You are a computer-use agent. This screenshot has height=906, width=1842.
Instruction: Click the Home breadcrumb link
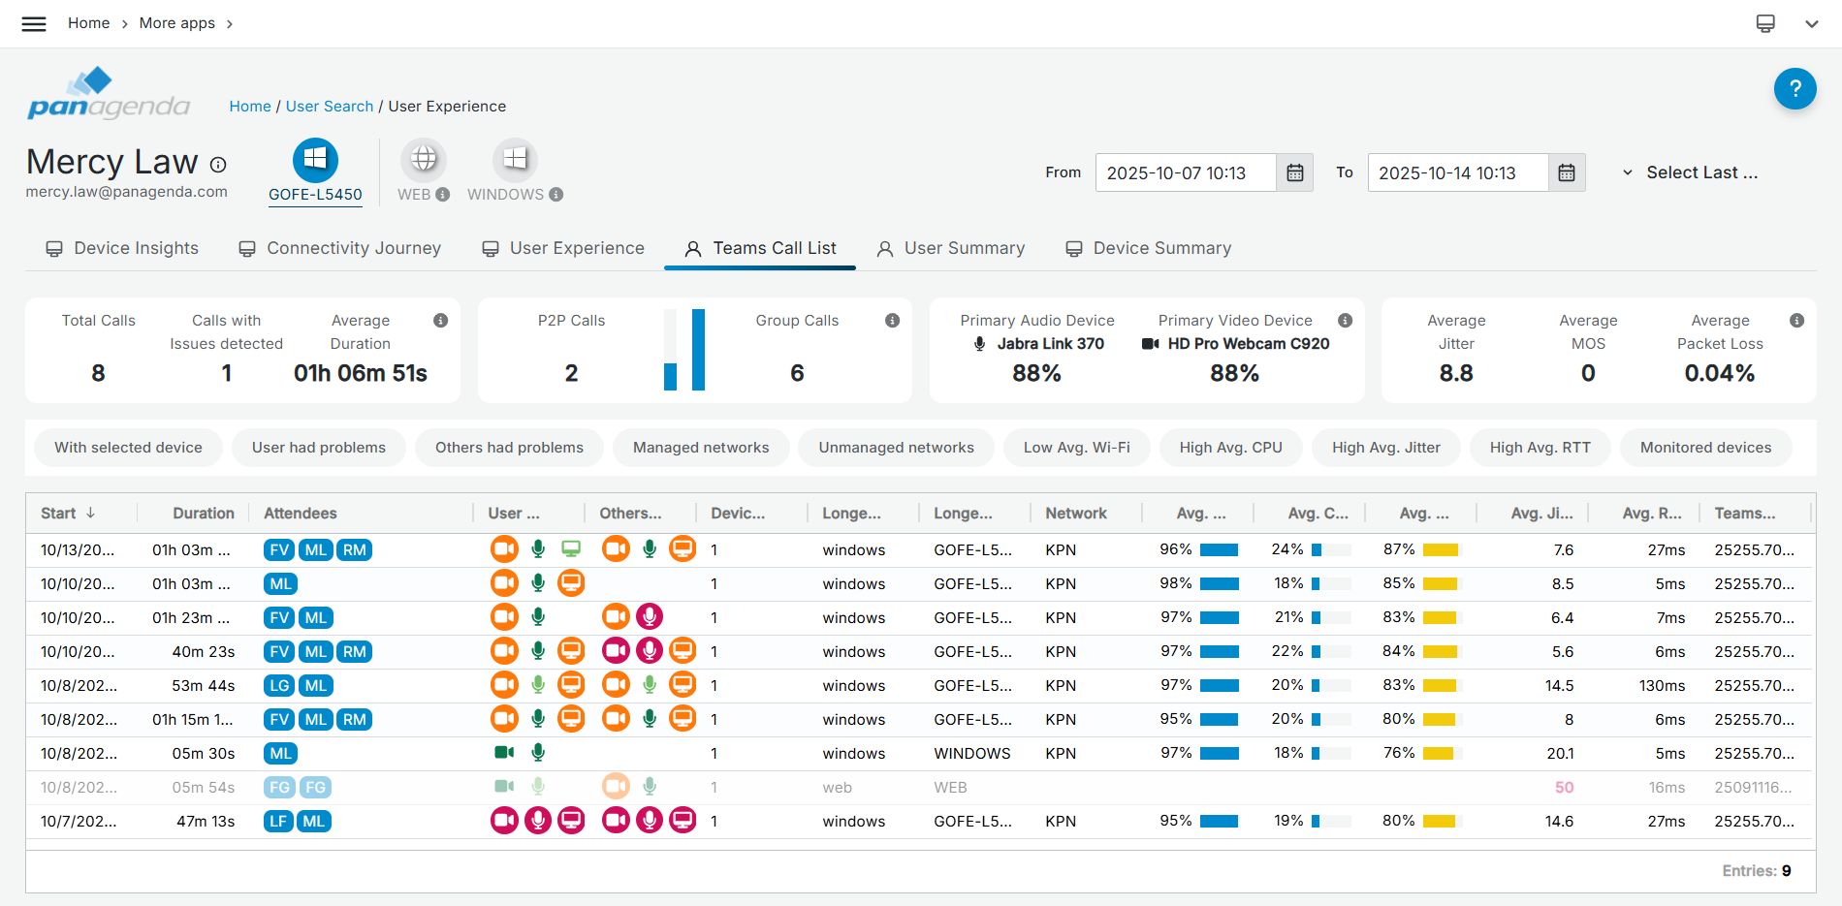249,107
